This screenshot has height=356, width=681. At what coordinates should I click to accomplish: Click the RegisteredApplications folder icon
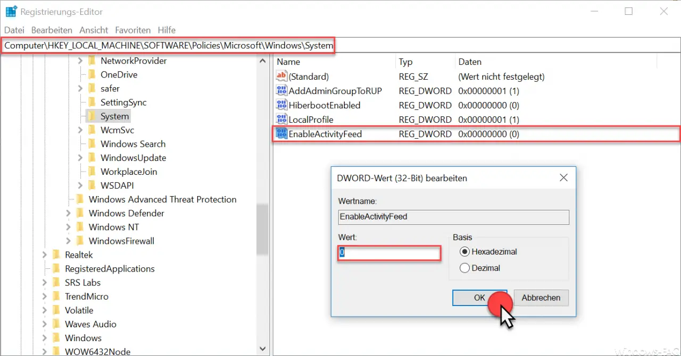click(56, 268)
